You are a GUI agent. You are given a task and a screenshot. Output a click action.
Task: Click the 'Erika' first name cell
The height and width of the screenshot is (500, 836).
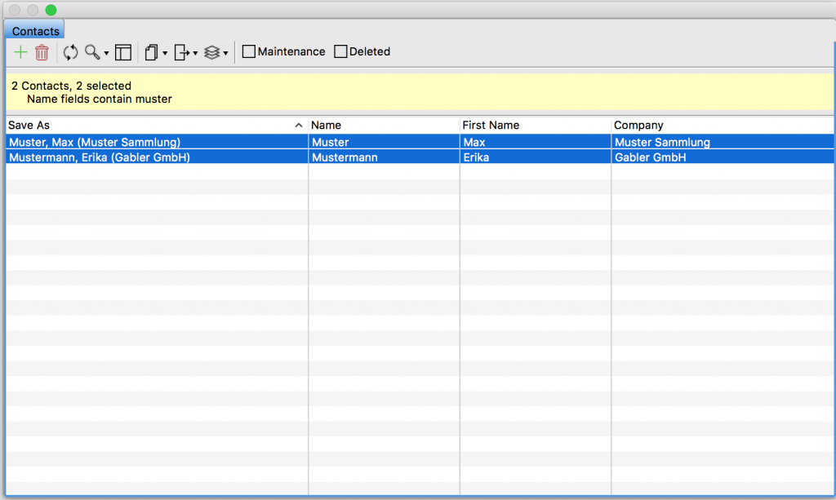click(x=536, y=157)
